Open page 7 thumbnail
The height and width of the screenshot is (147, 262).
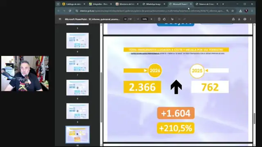(77, 64)
